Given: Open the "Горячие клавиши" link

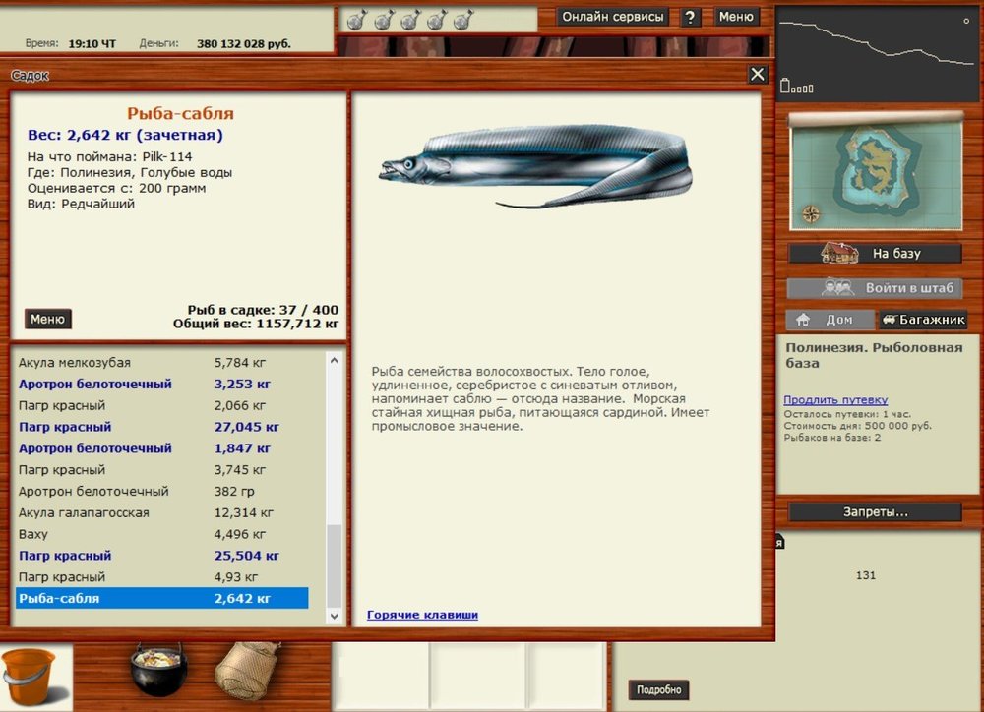Looking at the screenshot, I should (422, 615).
